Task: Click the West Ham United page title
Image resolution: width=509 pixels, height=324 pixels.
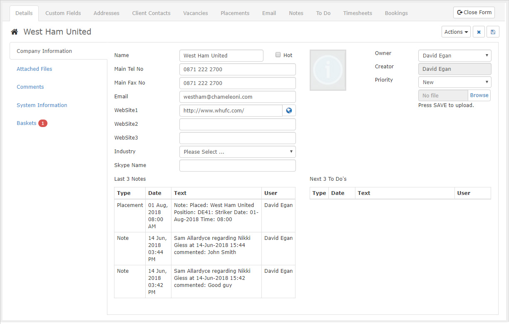Action: [x=57, y=32]
